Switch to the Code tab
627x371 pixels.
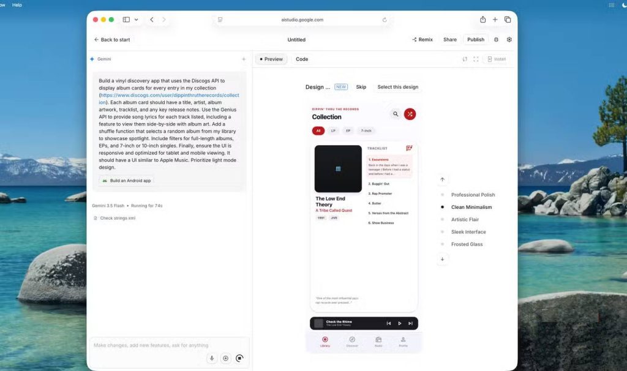[302, 59]
